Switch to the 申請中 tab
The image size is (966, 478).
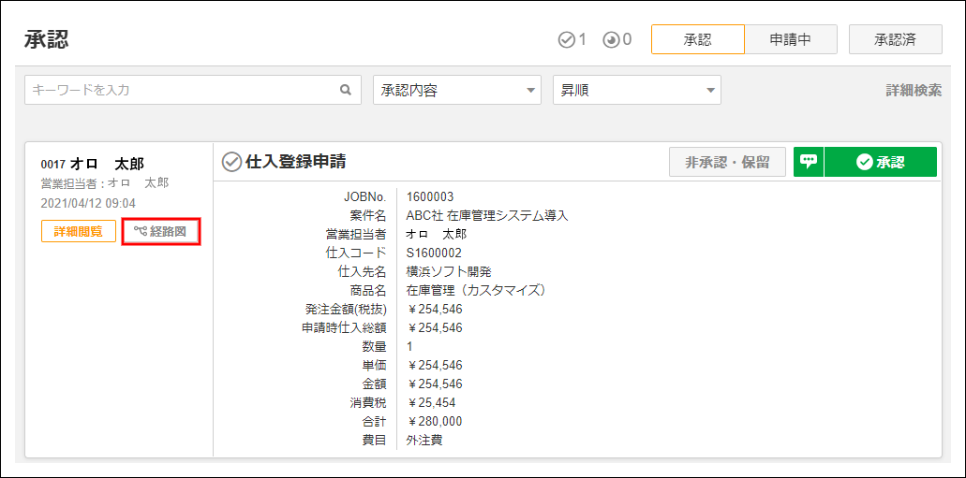pyautogui.click(x=790, y=40)
